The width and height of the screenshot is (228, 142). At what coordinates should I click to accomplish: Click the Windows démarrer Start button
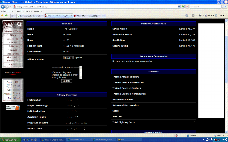(x=11, y=140)
